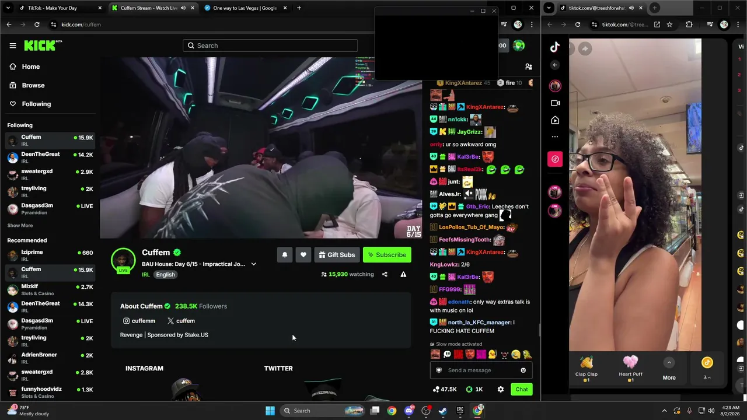Open Chrome three-dot menu in TikTok window
Viewport: 747px width, 420px height.
[738, 24]
